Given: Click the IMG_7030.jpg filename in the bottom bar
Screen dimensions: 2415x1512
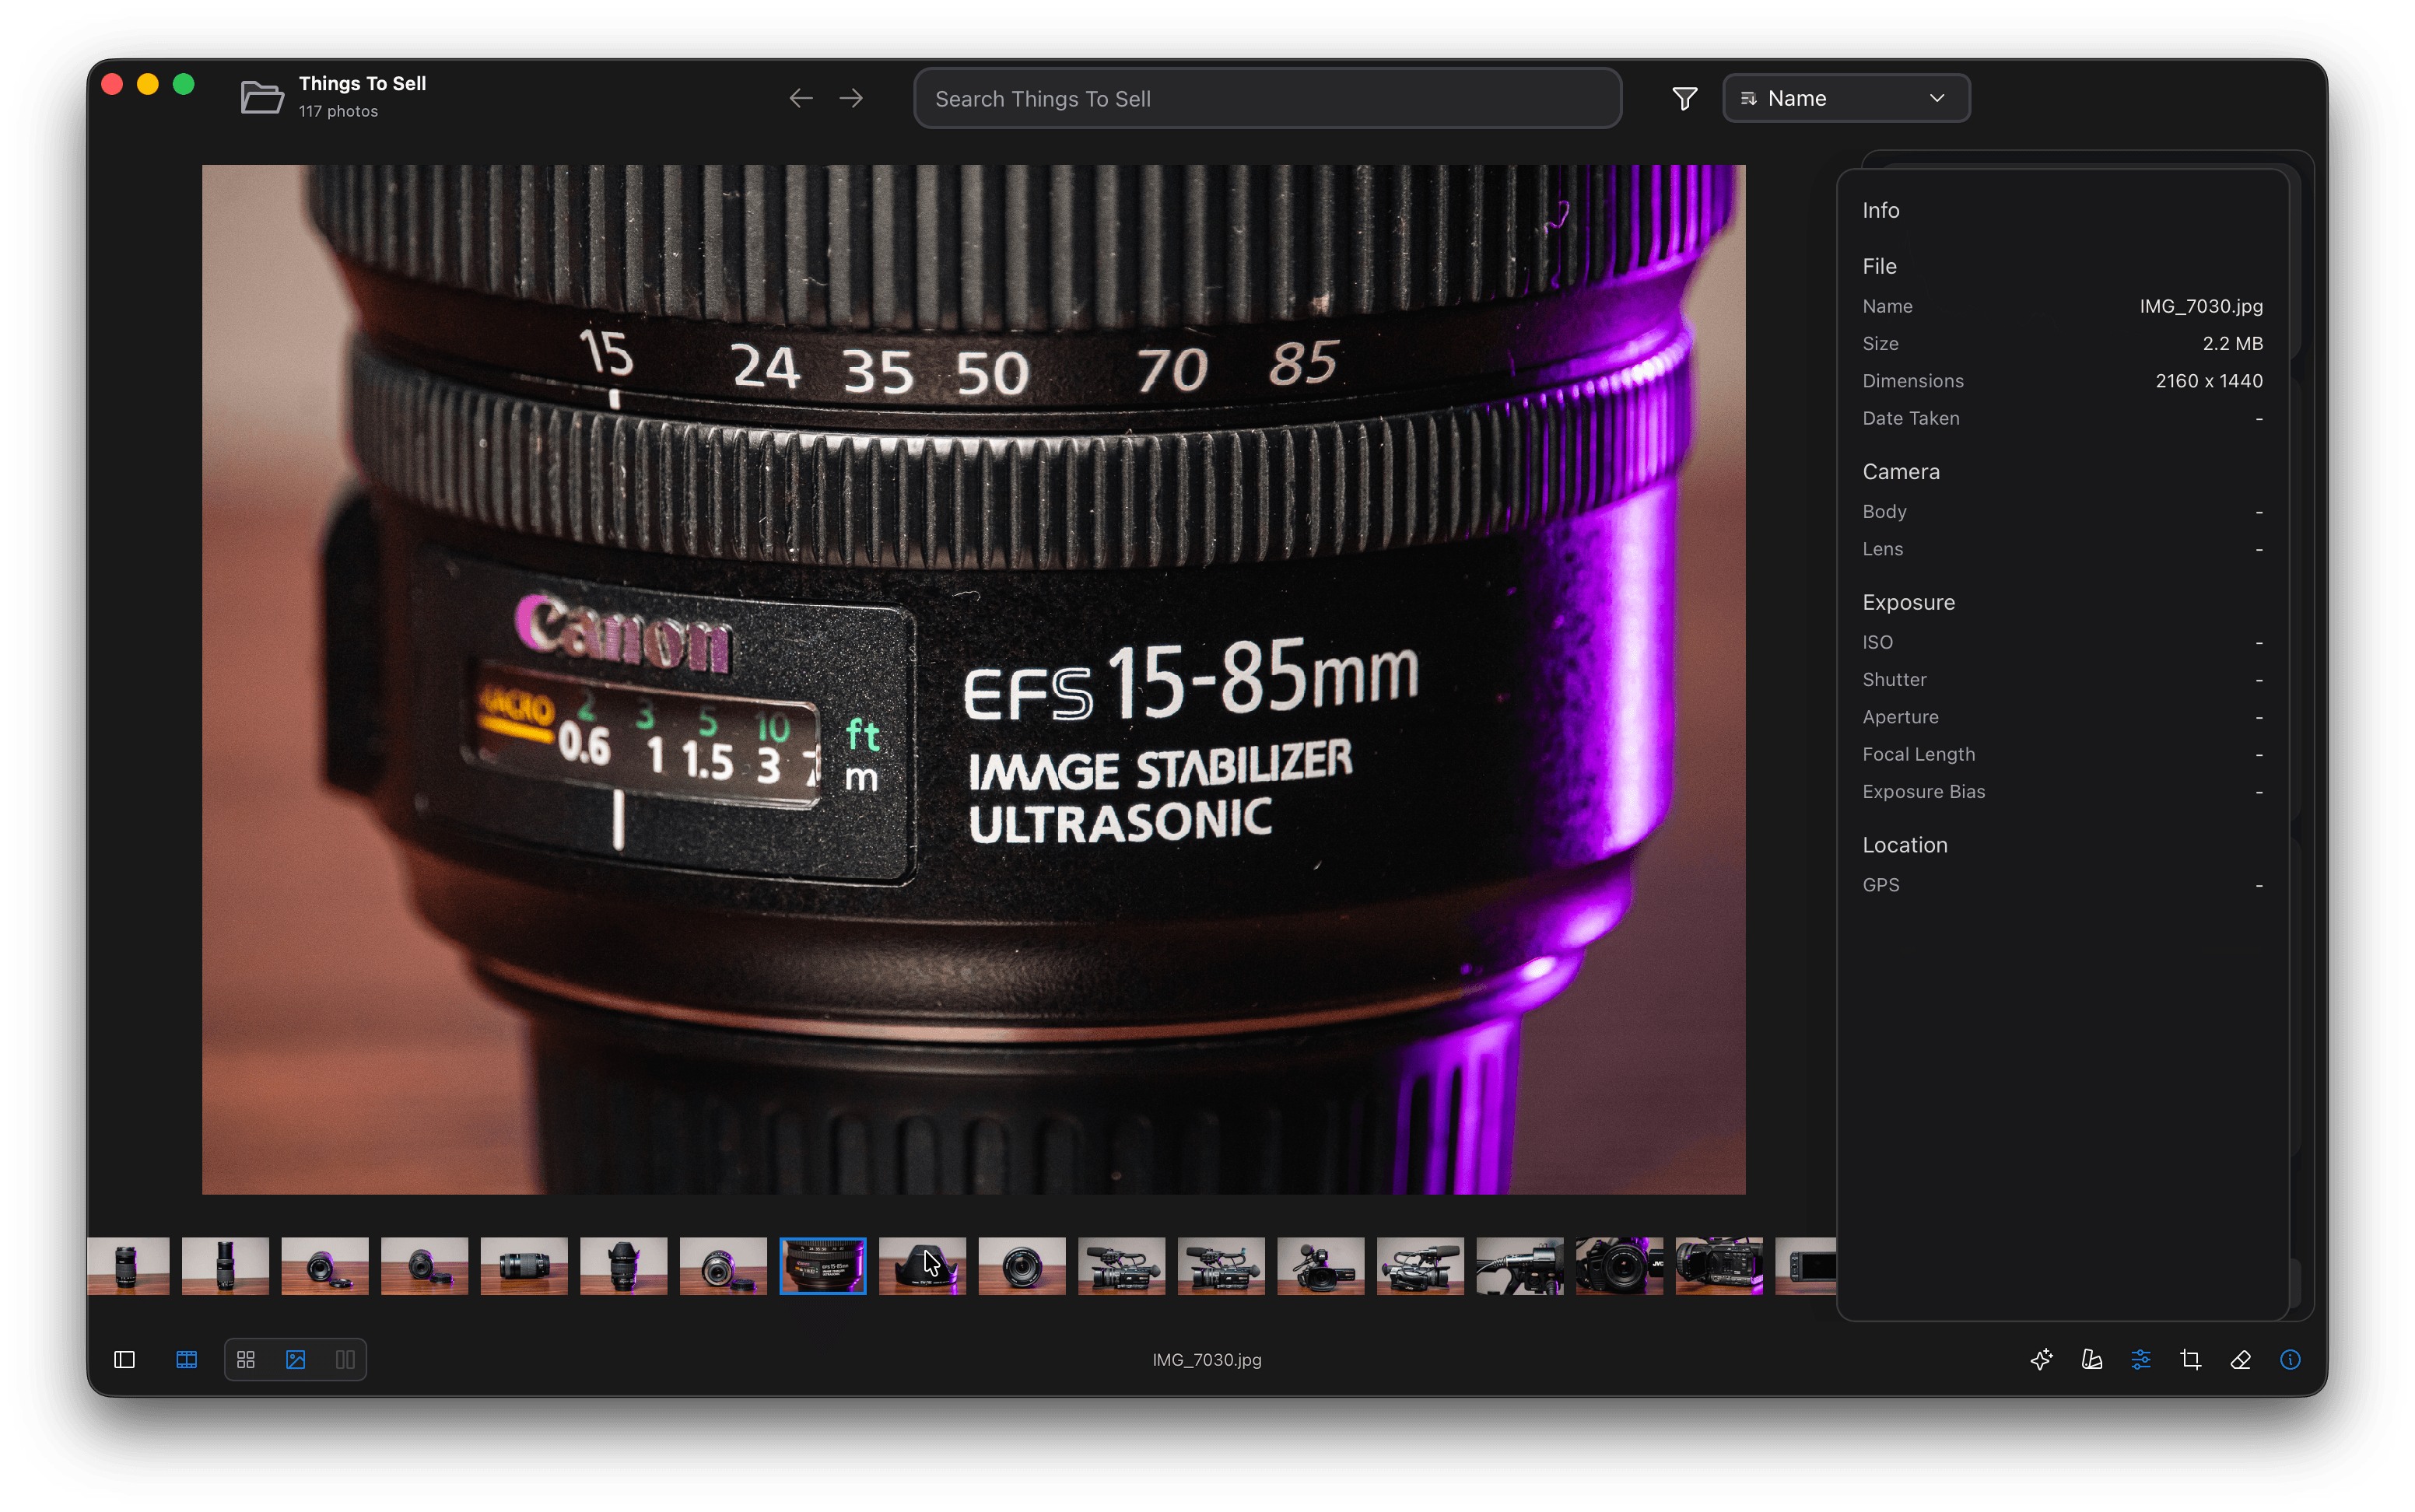Looking at the screenshot, I should [x=1207, y=1360].
